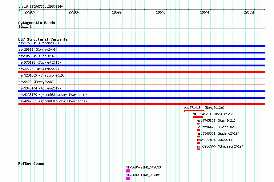Click the RefSeq Genes track title

(x=31, y=164)
